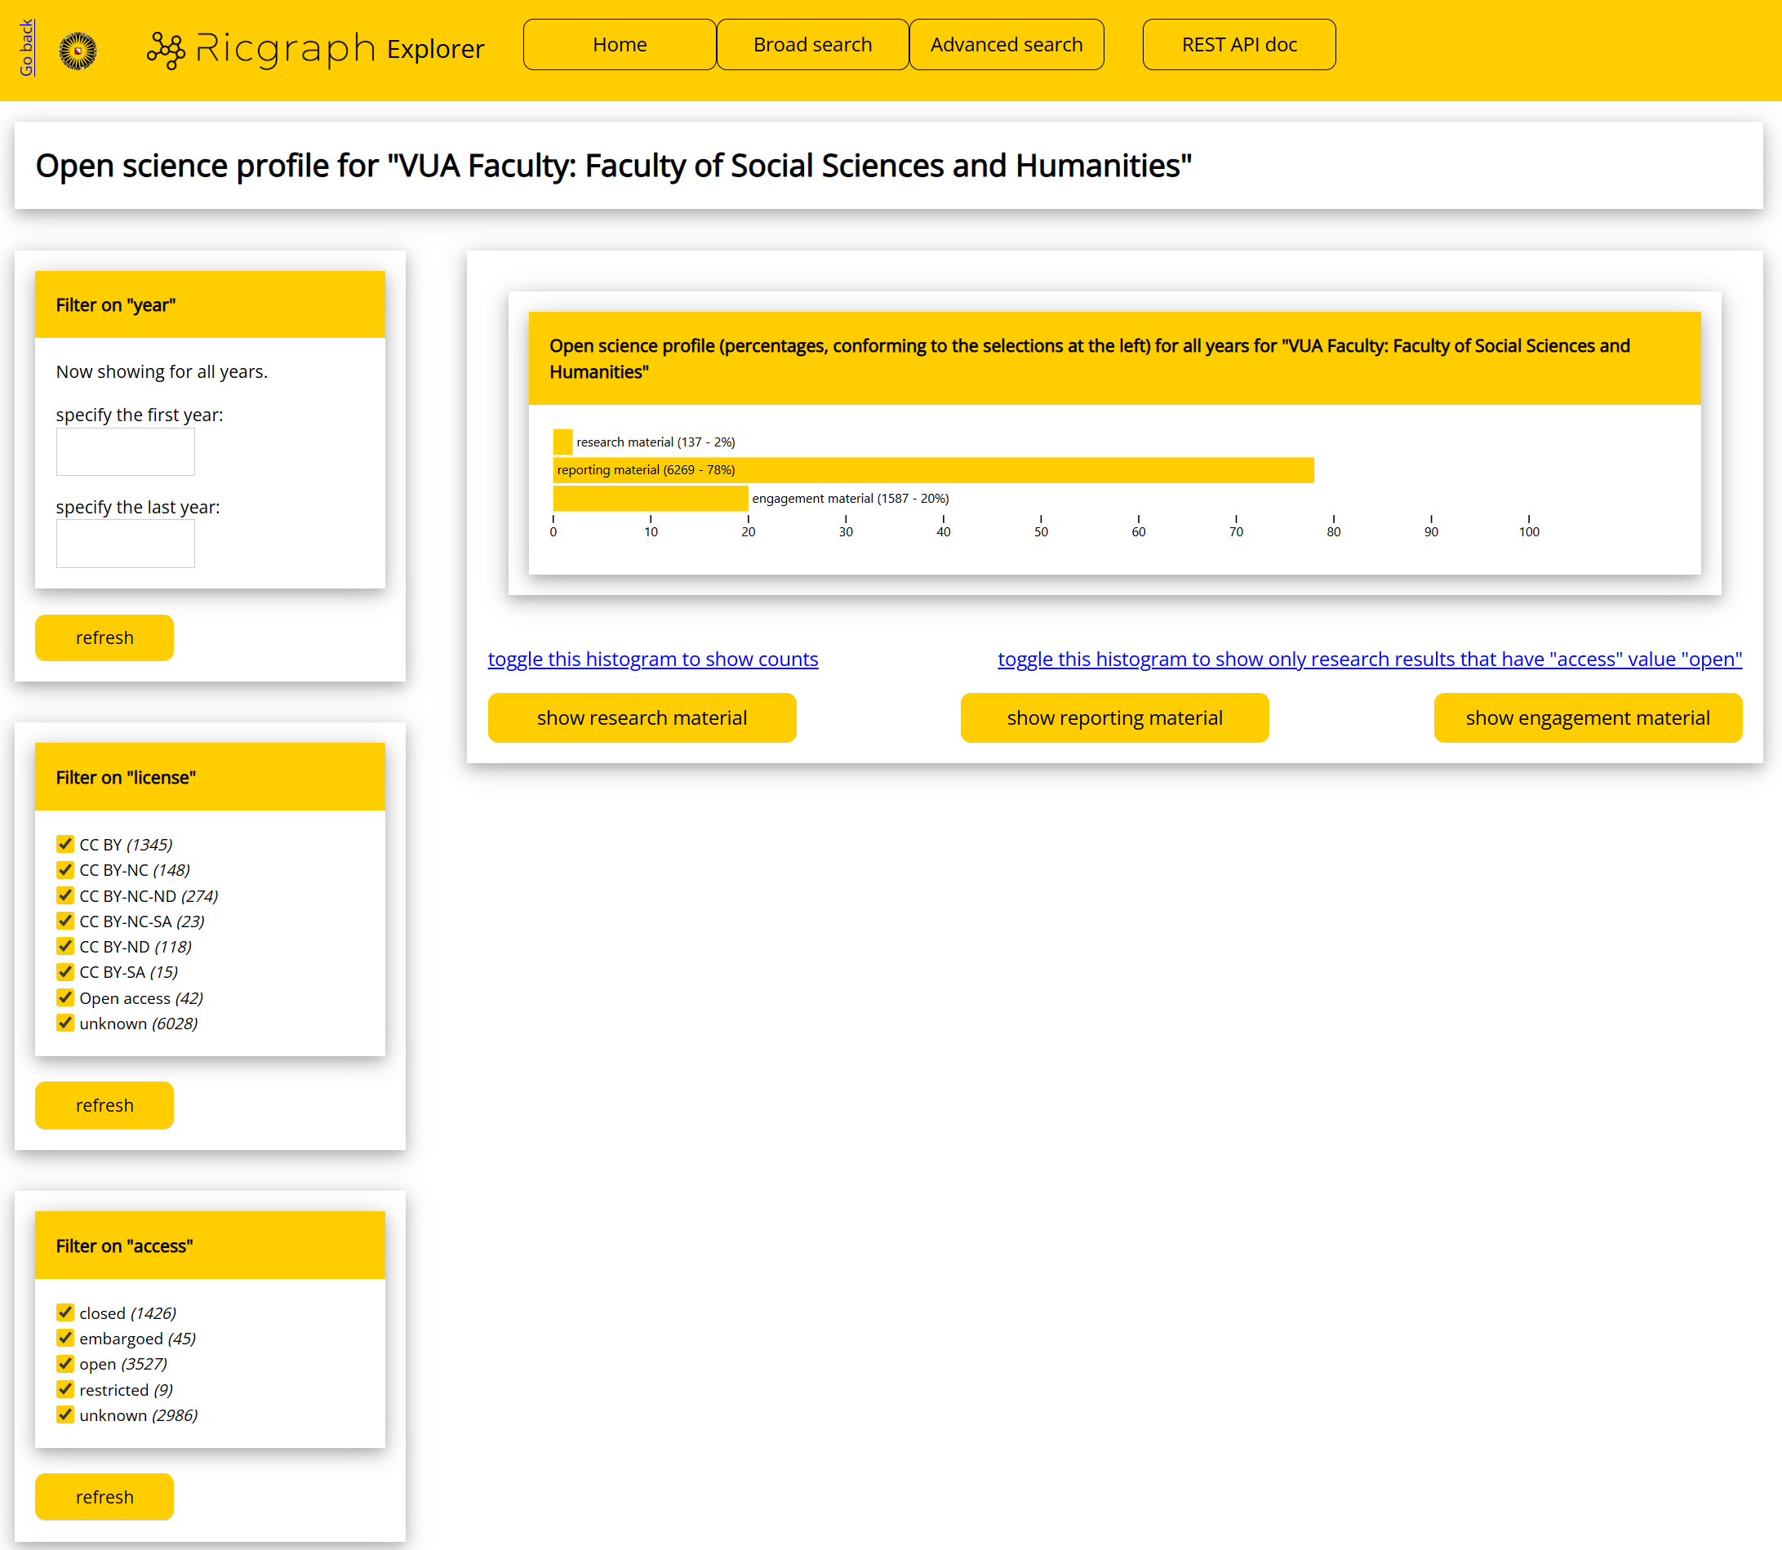The width and height of the screenshot is (1782, 1550).
Task: Toggle histogram to show only open access results
Action: (1370, 659)
